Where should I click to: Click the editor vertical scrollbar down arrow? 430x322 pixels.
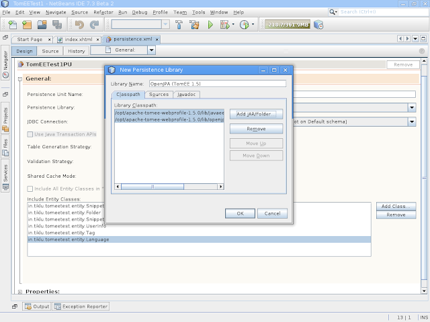[424, 291]
